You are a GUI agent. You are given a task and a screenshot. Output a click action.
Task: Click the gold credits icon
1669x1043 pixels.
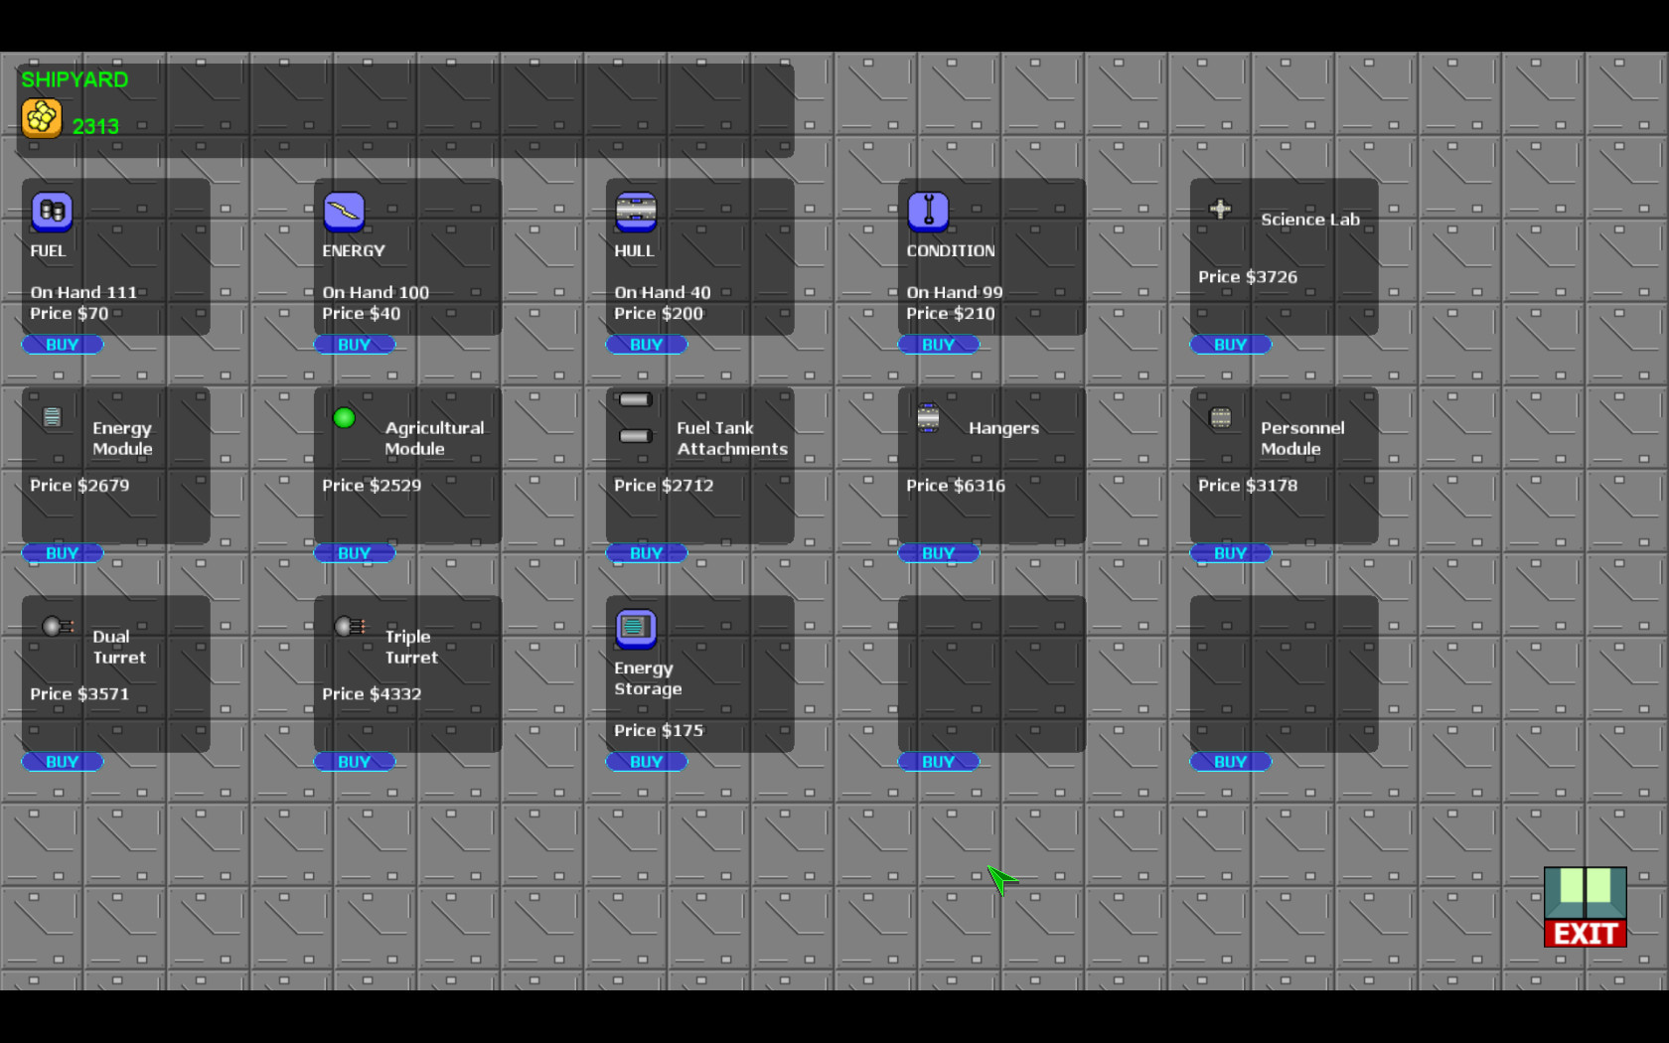(x=42, y=119)
